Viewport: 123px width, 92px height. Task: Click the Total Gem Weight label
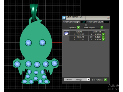point(71,22)
